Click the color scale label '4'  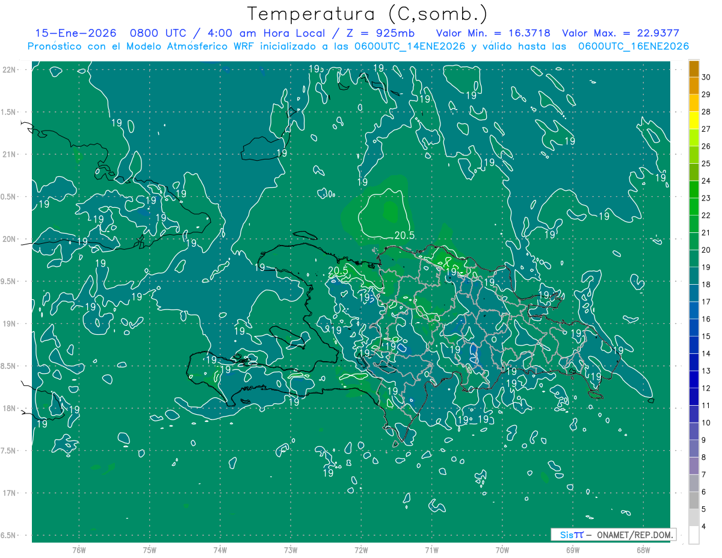click(705, 527)
